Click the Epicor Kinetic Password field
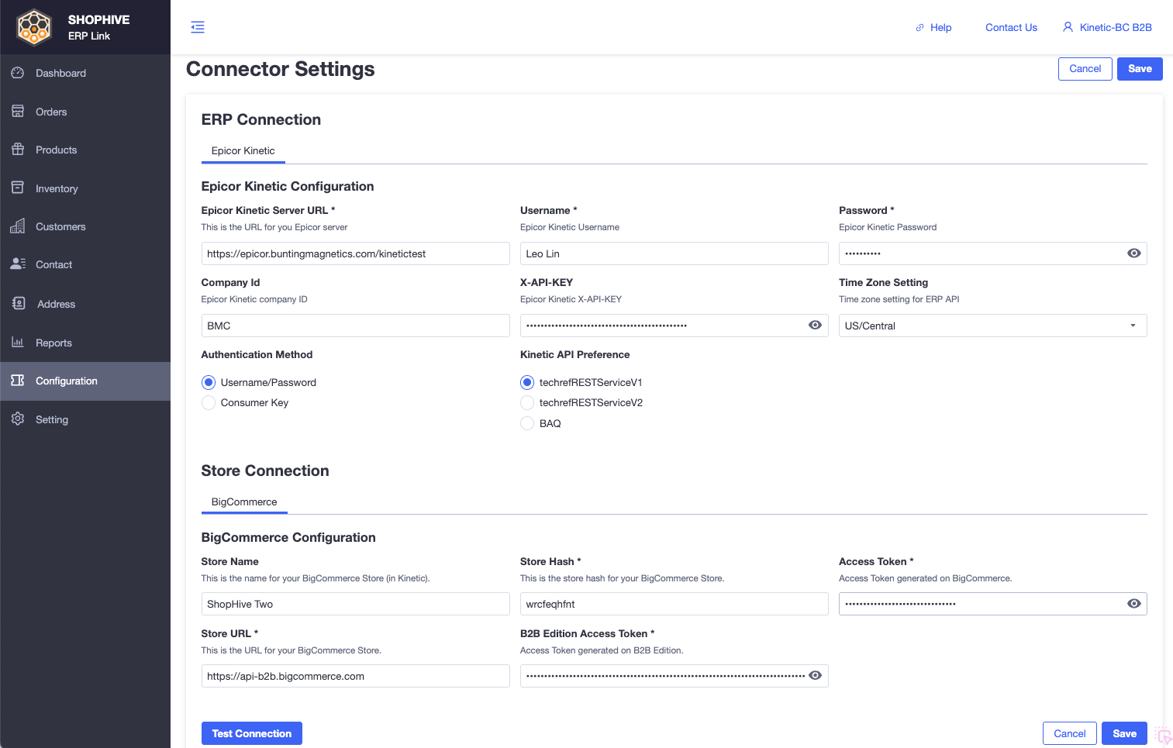 coord(992,253)
